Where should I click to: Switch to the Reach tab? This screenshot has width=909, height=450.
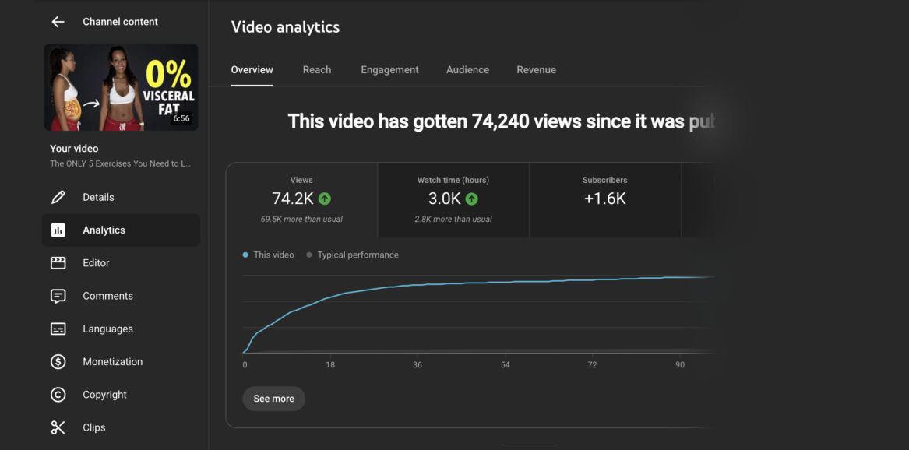(x=317, y=69)
